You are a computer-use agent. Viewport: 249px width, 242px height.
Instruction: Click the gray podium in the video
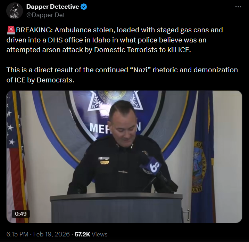point(116,208)
